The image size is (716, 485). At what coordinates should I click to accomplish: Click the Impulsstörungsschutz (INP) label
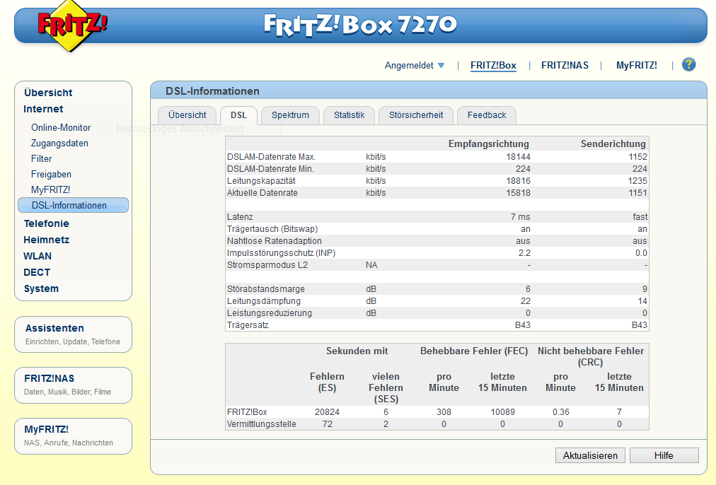click(282, 253)
